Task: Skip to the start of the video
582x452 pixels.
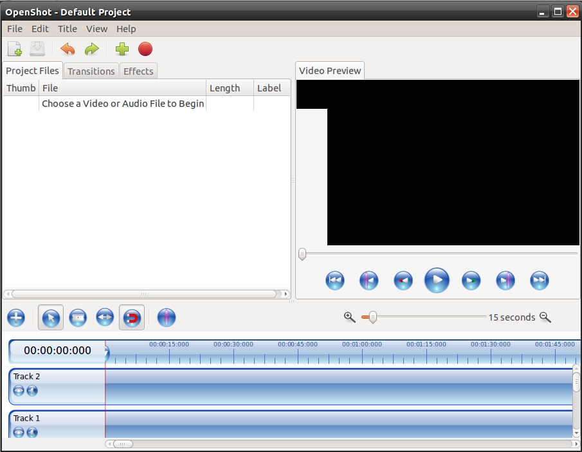Action: pyautogui.click(x=335, y=280)
